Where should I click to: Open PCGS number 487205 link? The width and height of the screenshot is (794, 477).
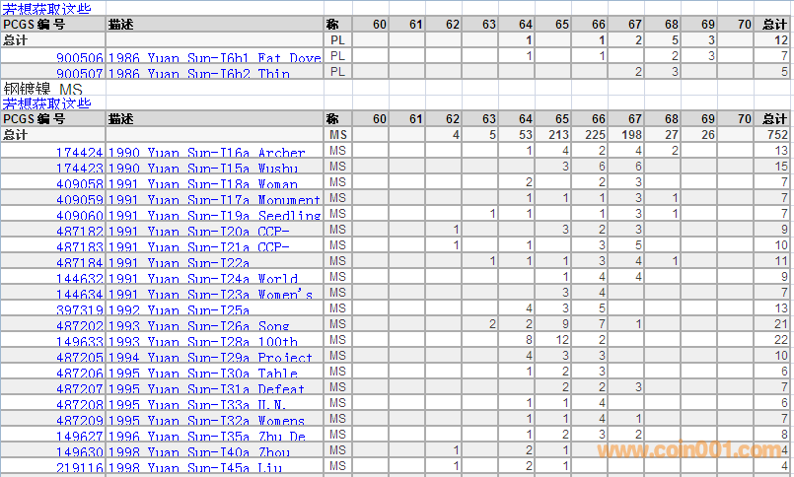pos(79,358)
